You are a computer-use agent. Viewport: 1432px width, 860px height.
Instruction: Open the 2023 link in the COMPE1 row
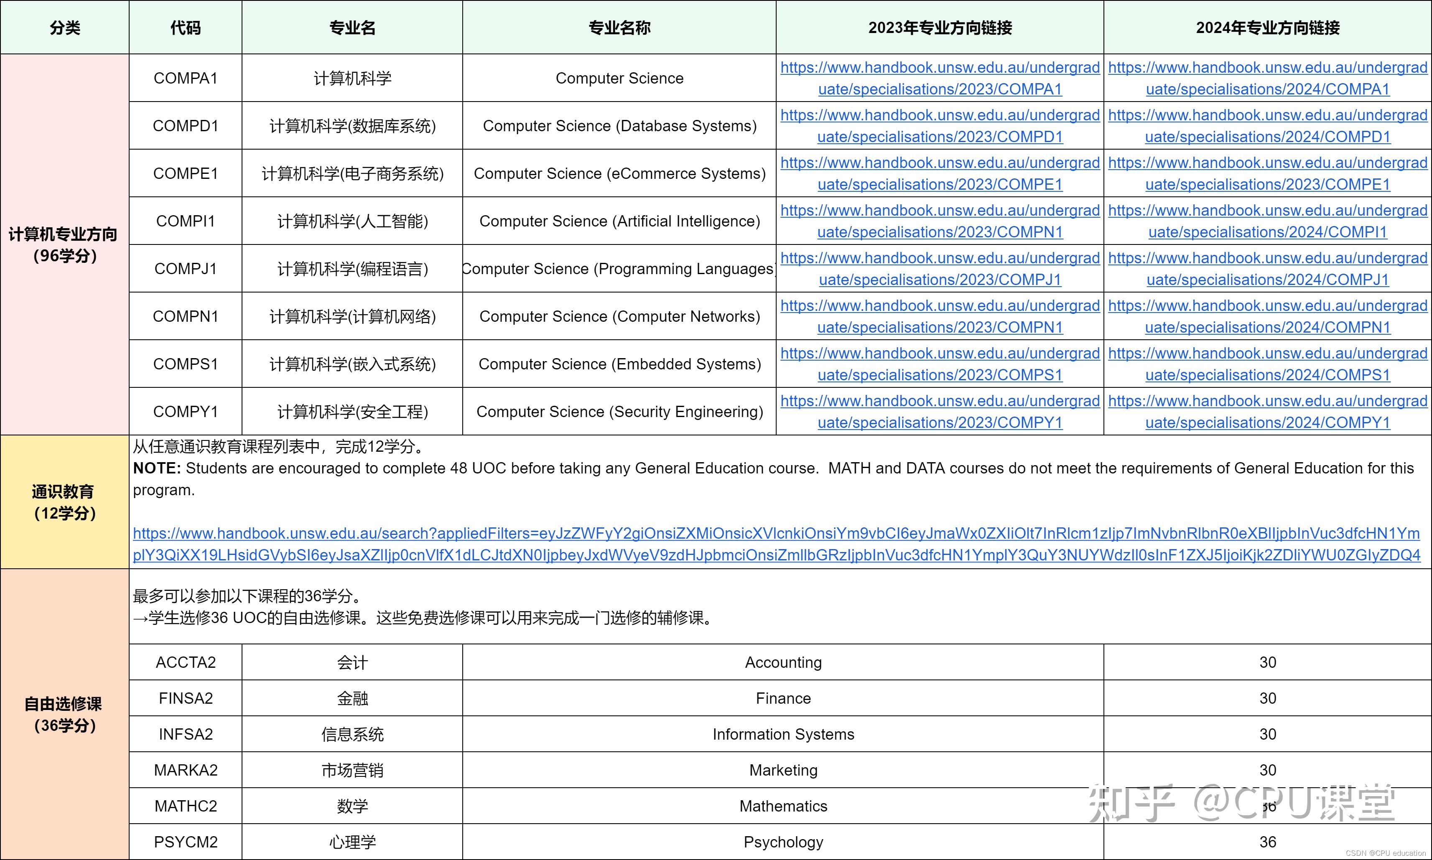939,173
